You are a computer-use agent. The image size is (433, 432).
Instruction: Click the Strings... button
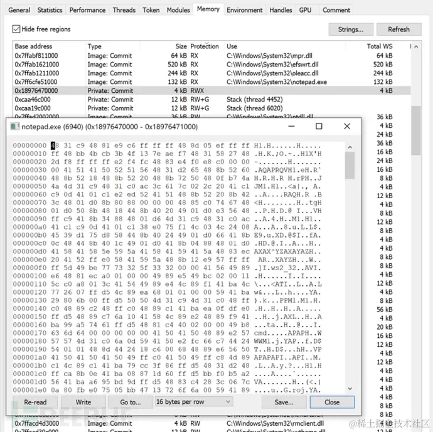click(x=351, y=29)
